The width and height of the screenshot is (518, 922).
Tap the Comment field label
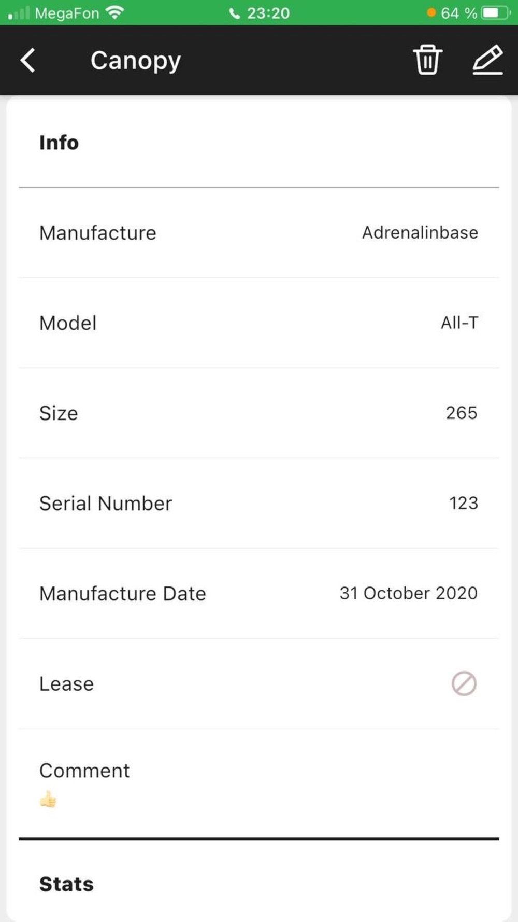tap(84, 771)
